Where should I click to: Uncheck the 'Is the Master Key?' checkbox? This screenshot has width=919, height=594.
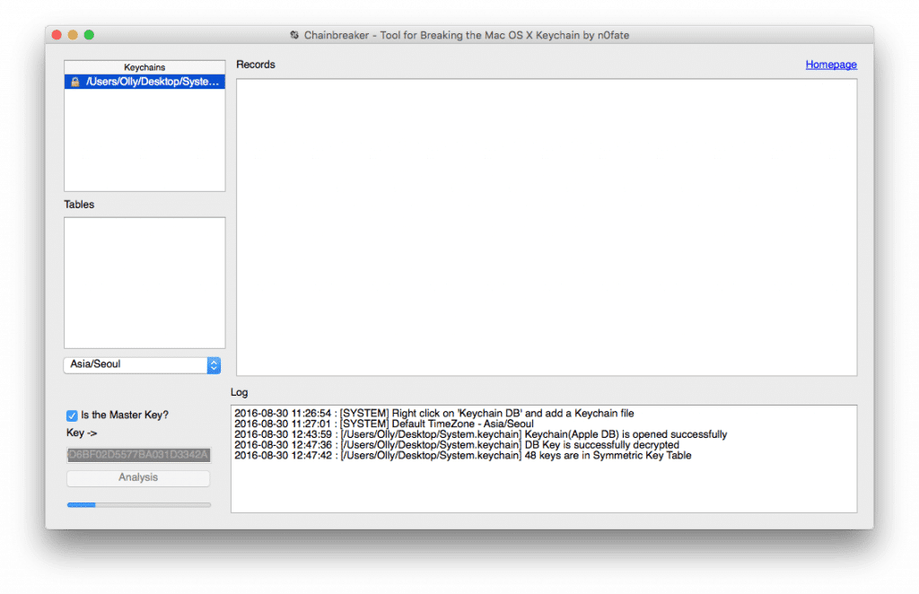[72, 415]
